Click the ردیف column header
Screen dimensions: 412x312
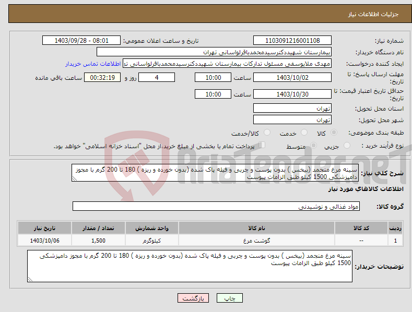coord(395,228)
